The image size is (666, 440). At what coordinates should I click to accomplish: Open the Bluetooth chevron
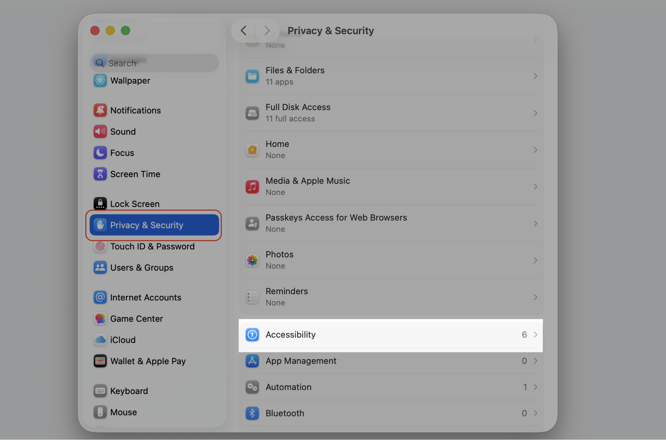point(535,413)
